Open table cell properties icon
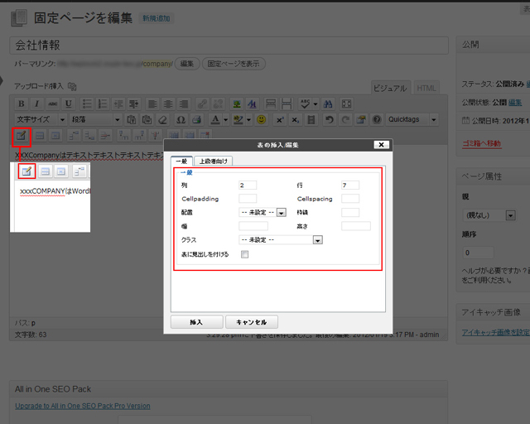This screenshot has height=424, width=530. pos(55,136)
